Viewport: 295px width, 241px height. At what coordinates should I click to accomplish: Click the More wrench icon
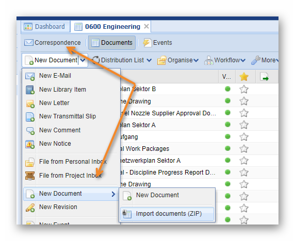pyautogui.click(x=256, y=60)
